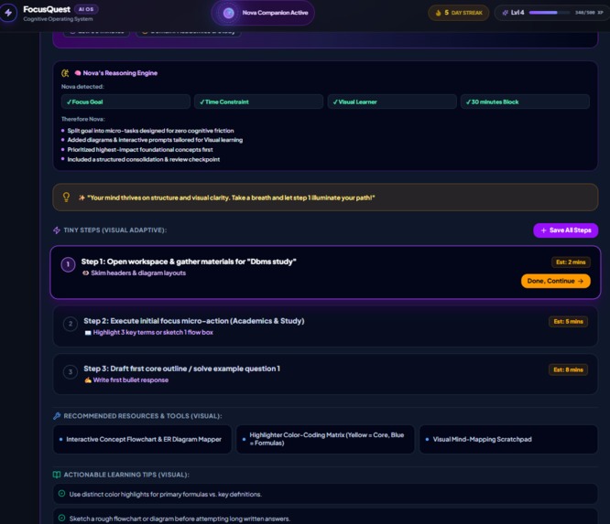Click the Est: 8 mins label
Viewport: 610px width, 524px height.
pos(569,369)
